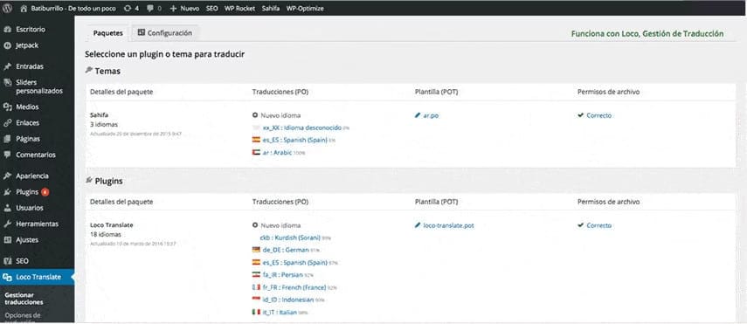Click the Jetpack icon in sidebar
This screenshot has width=747, height=324.
tap(7, 45)
